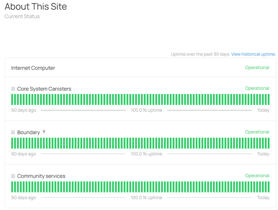Click Operational status for Community services
Image resolution: width=278 pixels, height=210 pixels.
[257, 176]
